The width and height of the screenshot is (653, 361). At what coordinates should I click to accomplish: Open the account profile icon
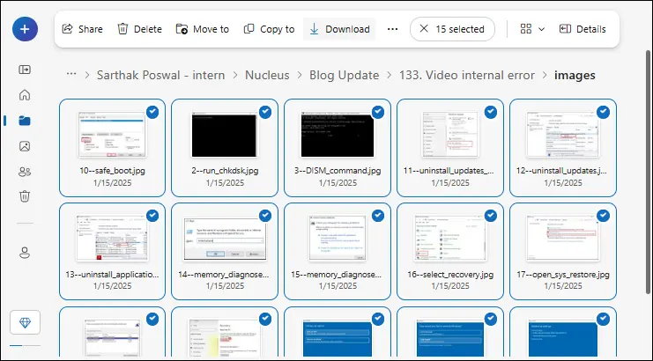pyautogui.click(x=25, y=253)
